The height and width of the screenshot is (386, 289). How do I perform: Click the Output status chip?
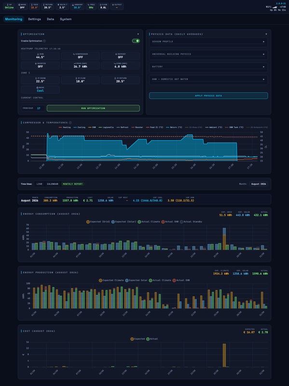(117, 6)
